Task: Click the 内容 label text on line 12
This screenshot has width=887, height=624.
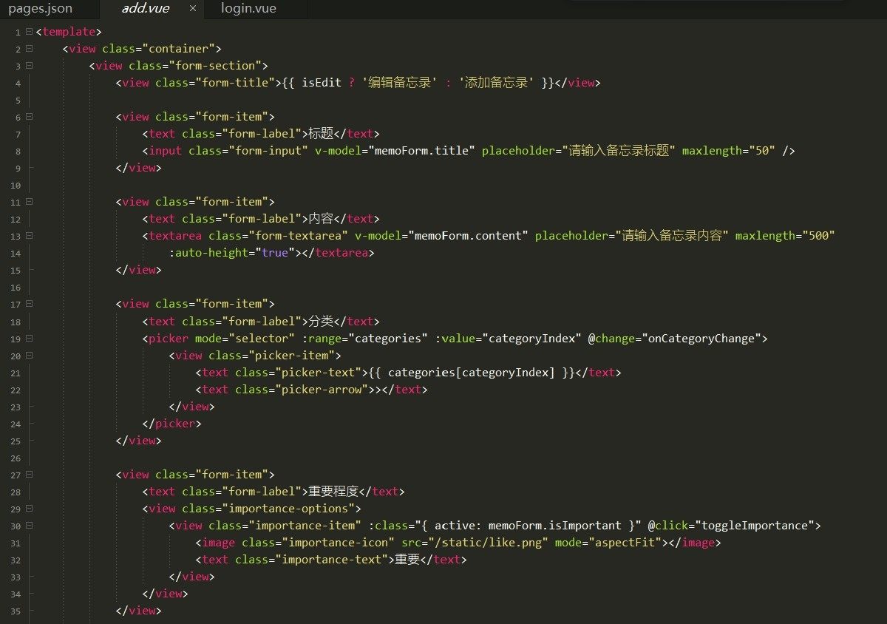Action: click(x=321, y=219)
